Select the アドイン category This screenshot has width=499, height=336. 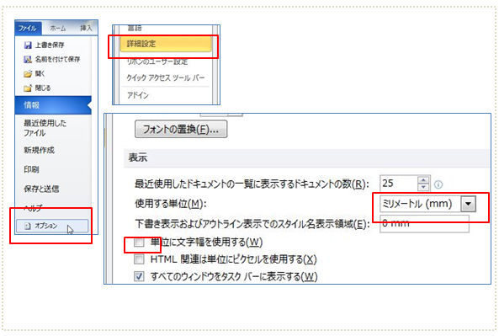[138, 95]
